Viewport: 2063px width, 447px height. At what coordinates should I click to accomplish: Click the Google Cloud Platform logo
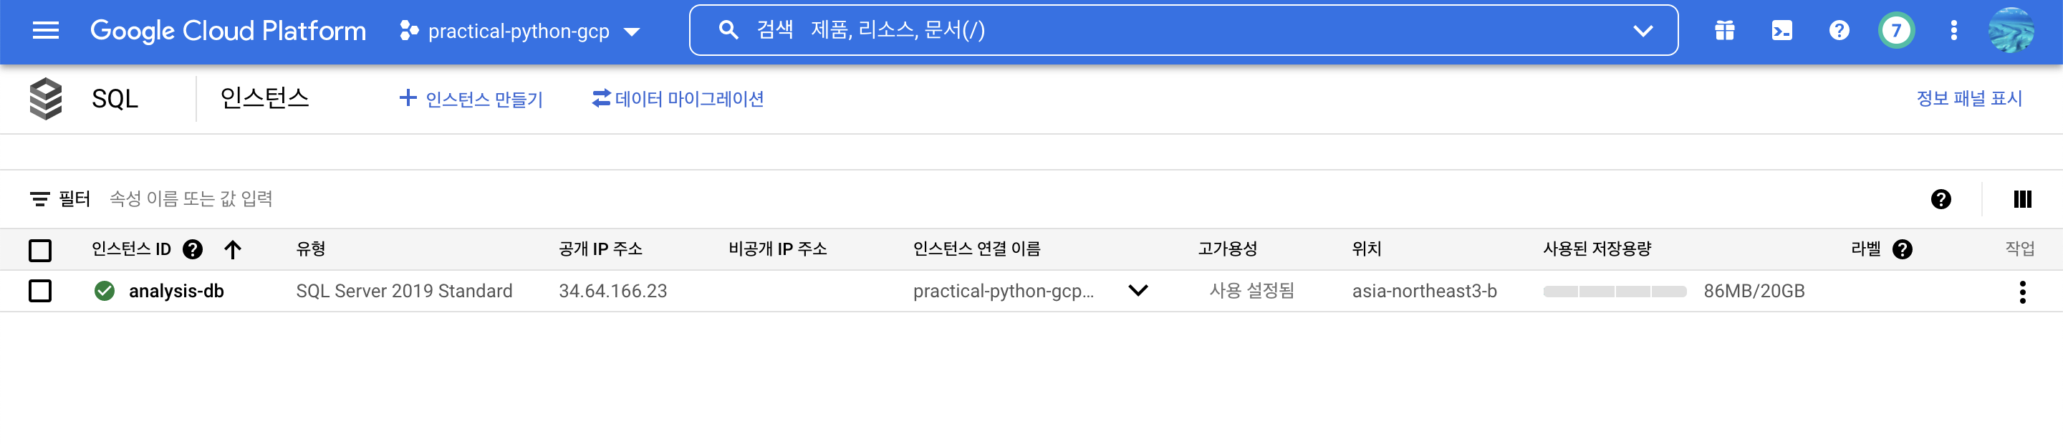(x=228, y=30)
